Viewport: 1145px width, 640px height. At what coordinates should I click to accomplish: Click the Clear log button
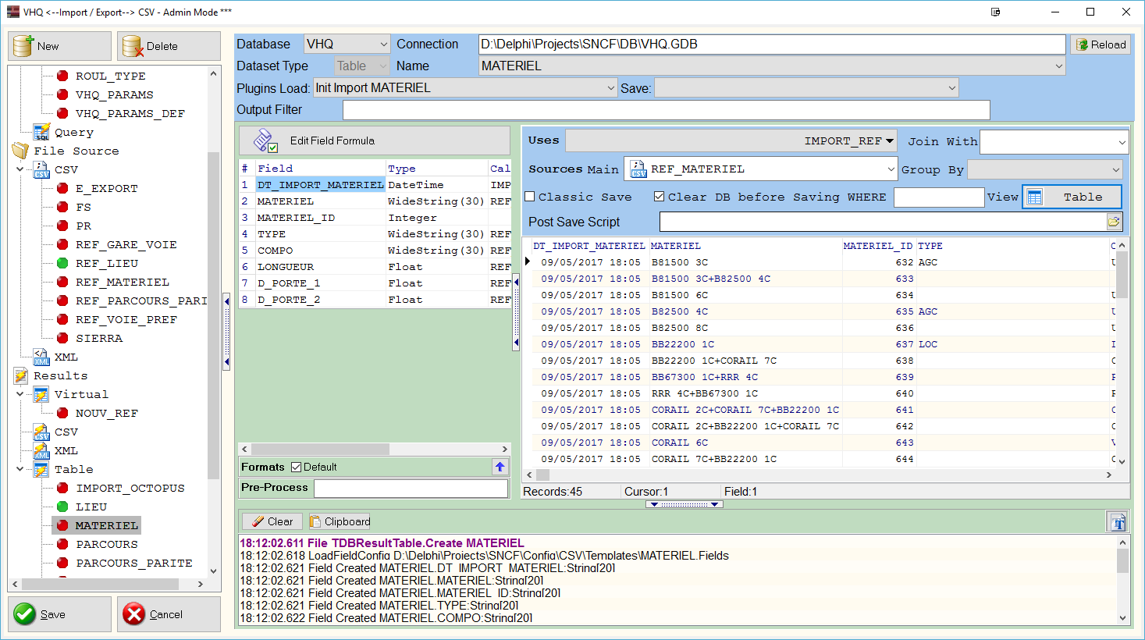click(x=272, y=521)
